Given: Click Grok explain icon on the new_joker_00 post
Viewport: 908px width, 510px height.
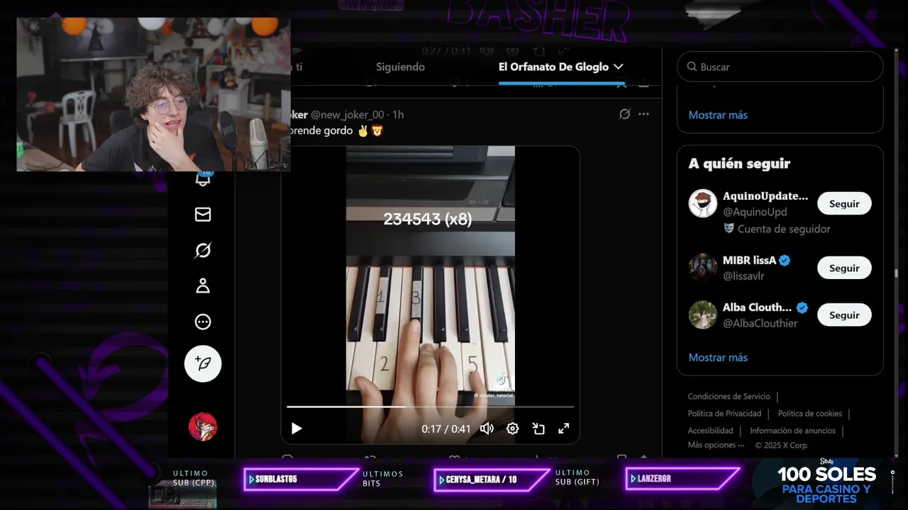Looking at the screenshot, I should [624, 114].
